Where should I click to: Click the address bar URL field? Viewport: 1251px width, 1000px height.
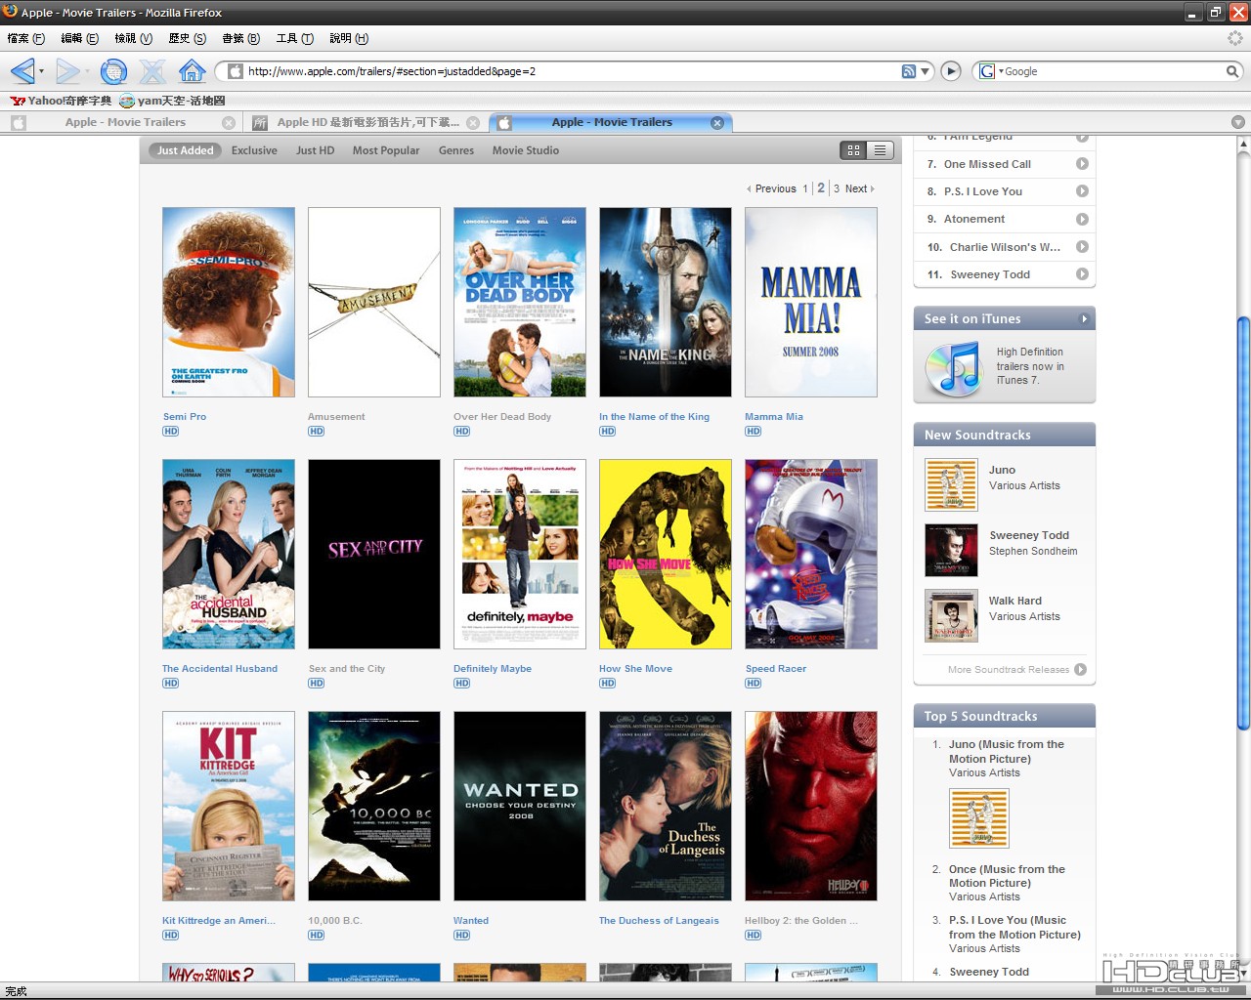tap(572, 71)
